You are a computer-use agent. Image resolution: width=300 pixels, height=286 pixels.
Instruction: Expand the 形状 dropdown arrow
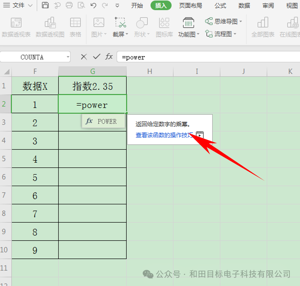click(148, 34)
